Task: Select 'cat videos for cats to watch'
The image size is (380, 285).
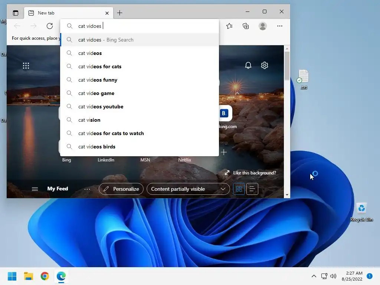Action: 140,133
